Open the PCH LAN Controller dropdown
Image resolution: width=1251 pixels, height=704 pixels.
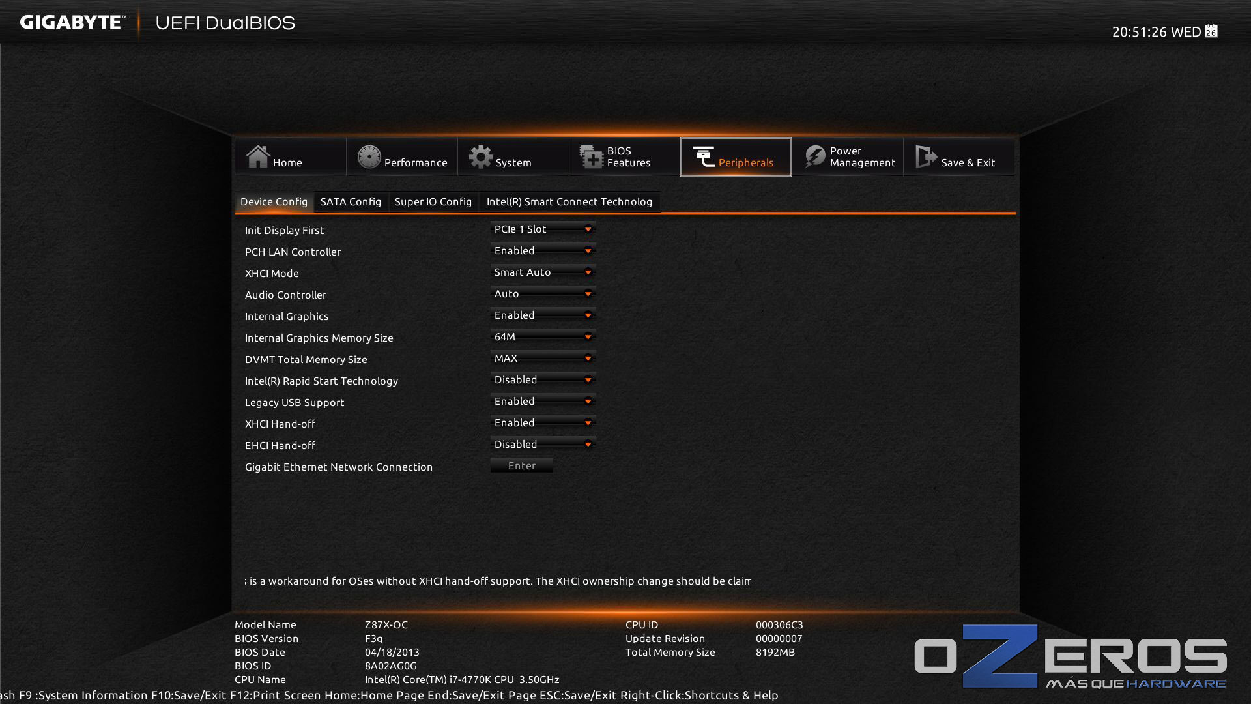tap(543, 251)
